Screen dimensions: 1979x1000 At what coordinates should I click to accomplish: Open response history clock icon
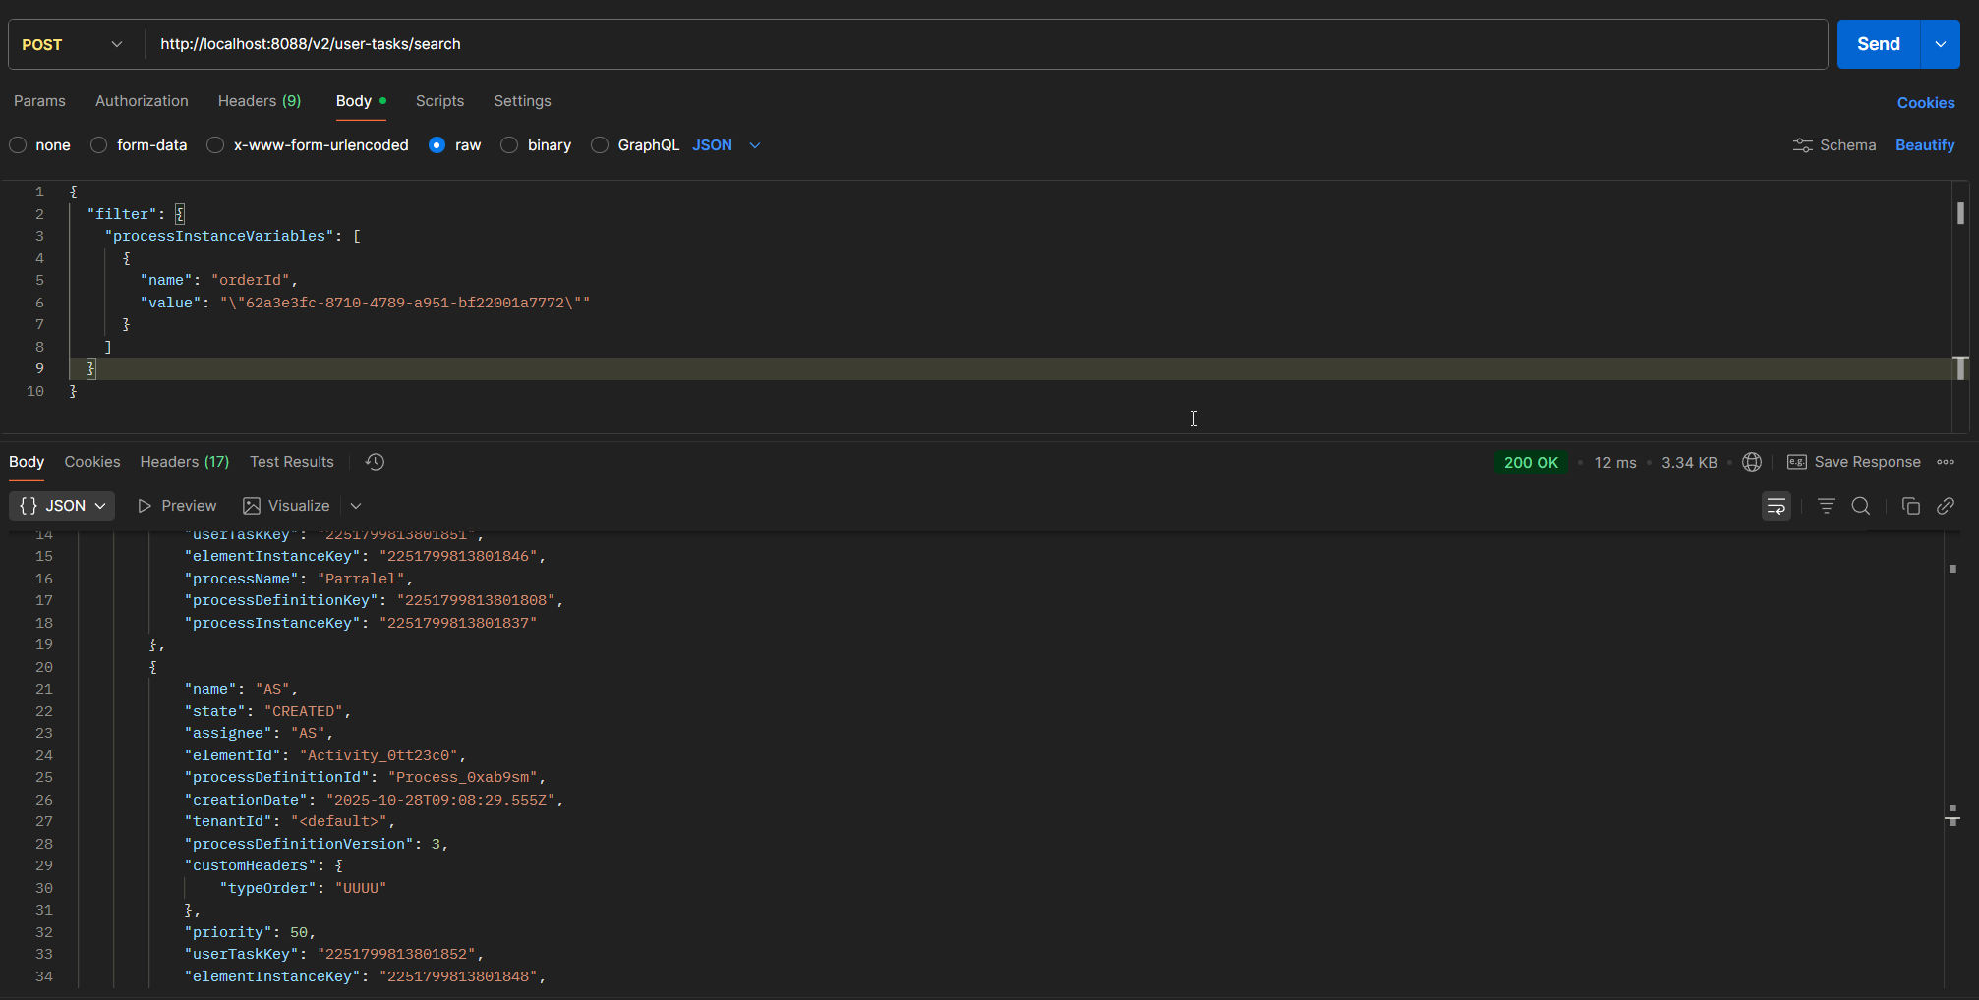point(375,462)
